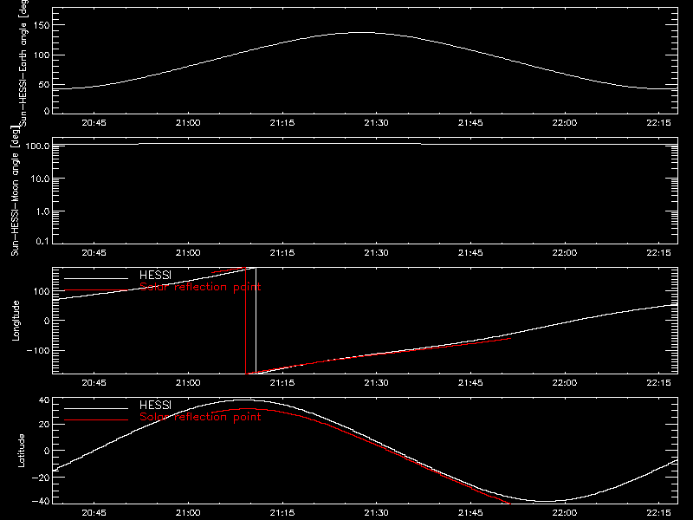Click the 20 tick on Latitude plot

tap(44, 425)
